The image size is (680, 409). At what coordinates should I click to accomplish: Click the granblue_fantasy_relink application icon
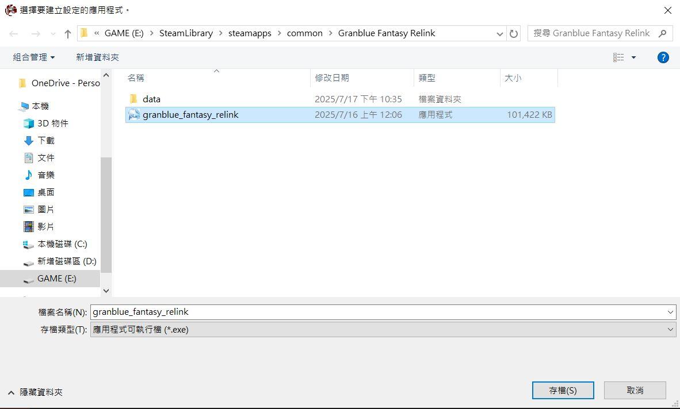[134, 115]
